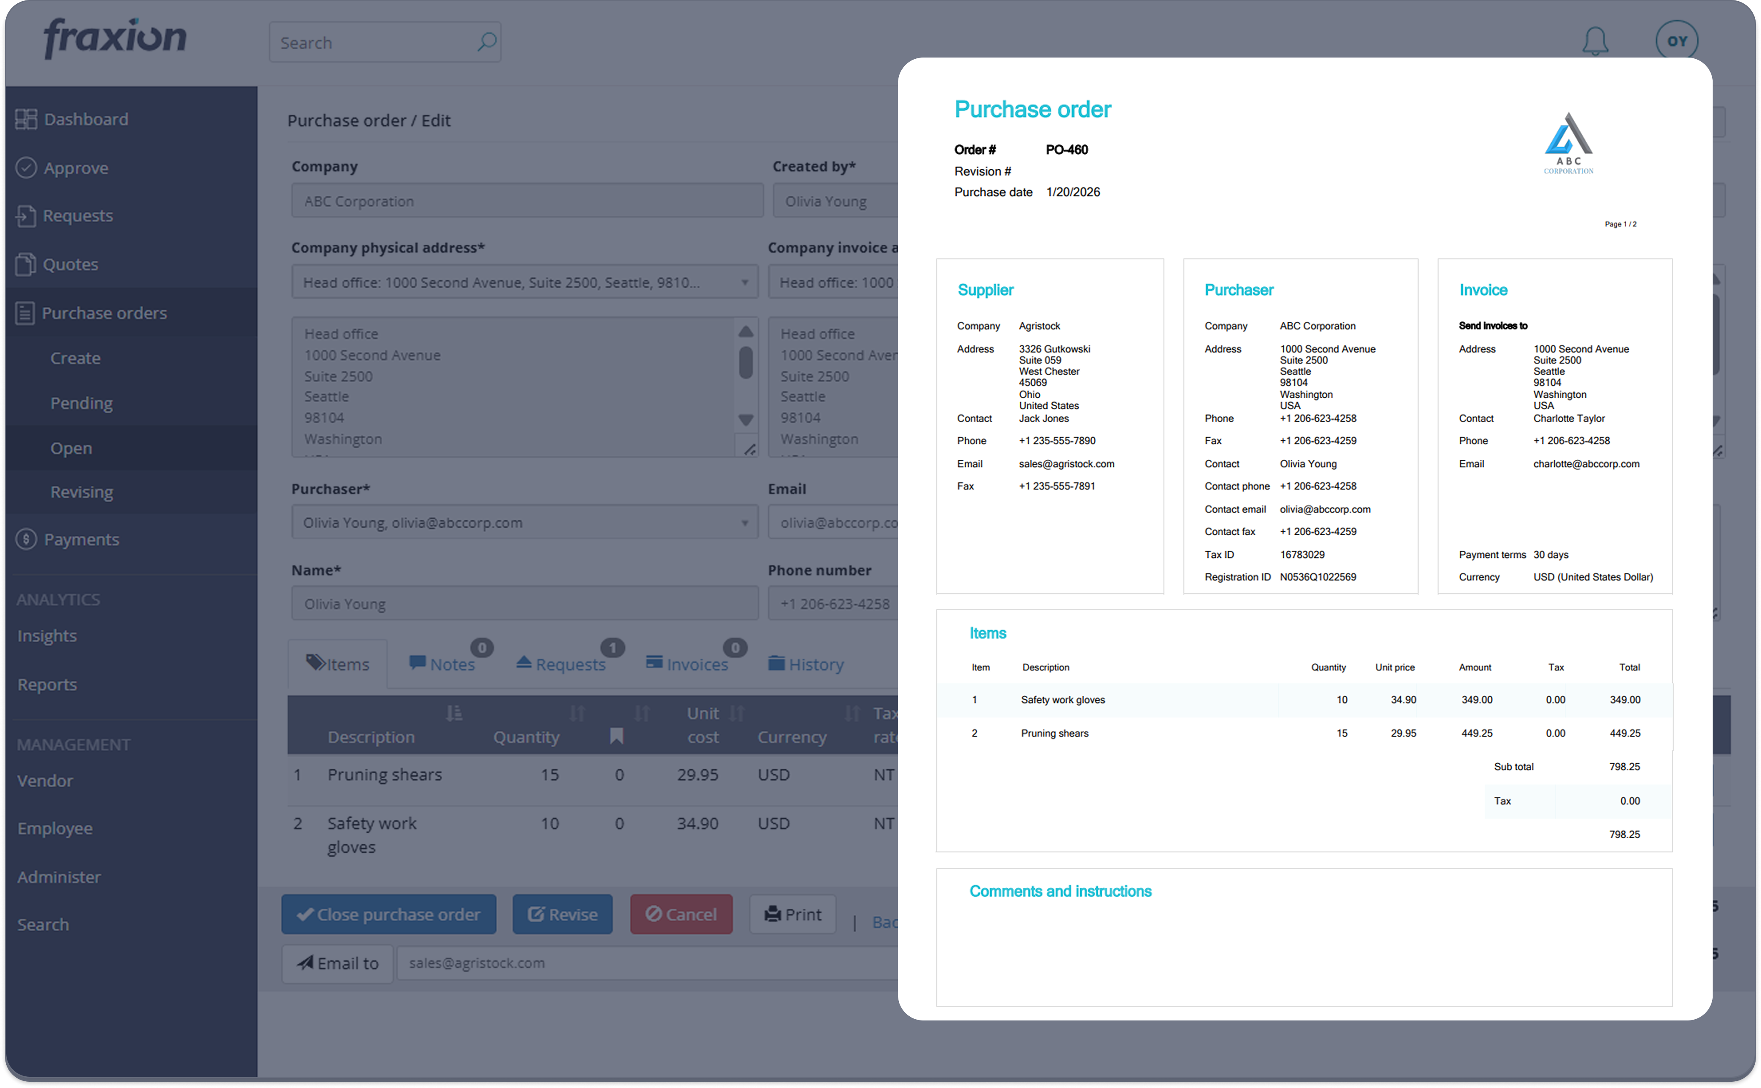This screenshot has height=1088, width=1761.
Task: Click the ABC Corporation logo
Action: pyautogui.click(x=1568, y=143)
